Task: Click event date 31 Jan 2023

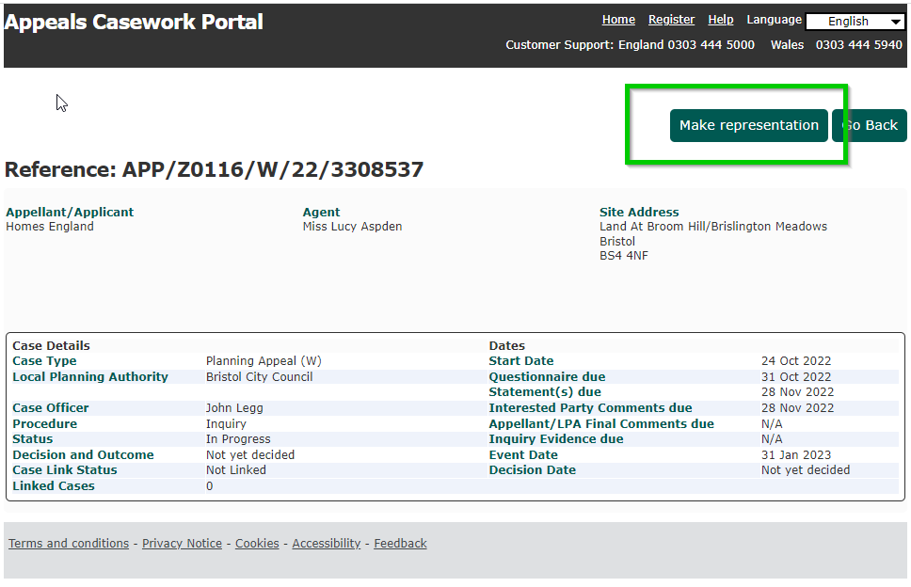Action: point(796,454)
